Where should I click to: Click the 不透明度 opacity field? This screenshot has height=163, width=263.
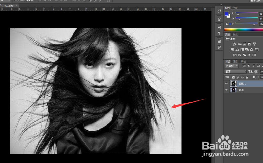tap(261, 71)
